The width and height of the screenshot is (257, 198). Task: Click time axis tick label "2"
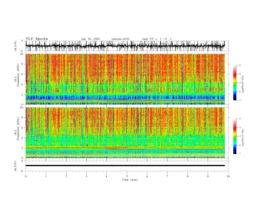point(66,176)
